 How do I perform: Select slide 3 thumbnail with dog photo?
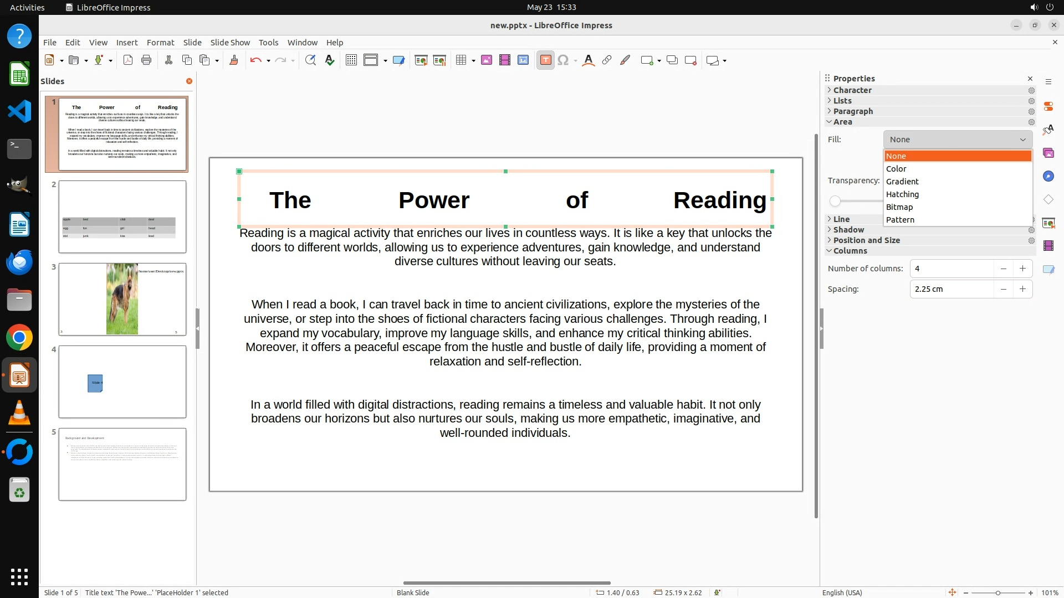pyautogui.click(x=122, y=299)
